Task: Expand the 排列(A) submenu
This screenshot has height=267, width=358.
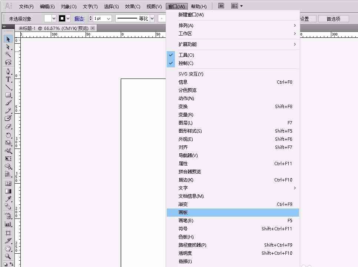Action: 233,25
